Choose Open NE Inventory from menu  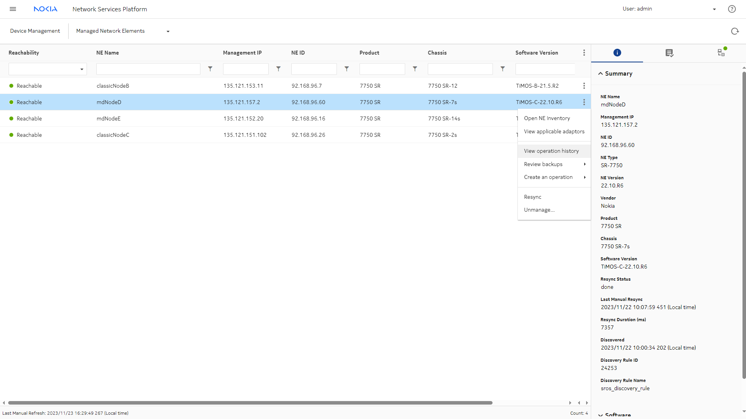click(x=547, y=118)
